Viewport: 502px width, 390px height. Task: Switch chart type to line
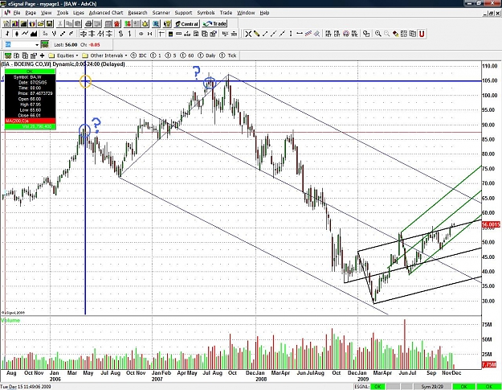tap(25, 34)
